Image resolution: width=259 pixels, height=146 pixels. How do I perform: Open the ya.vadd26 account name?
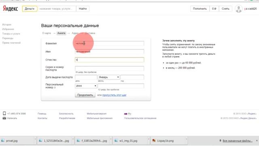251,9
